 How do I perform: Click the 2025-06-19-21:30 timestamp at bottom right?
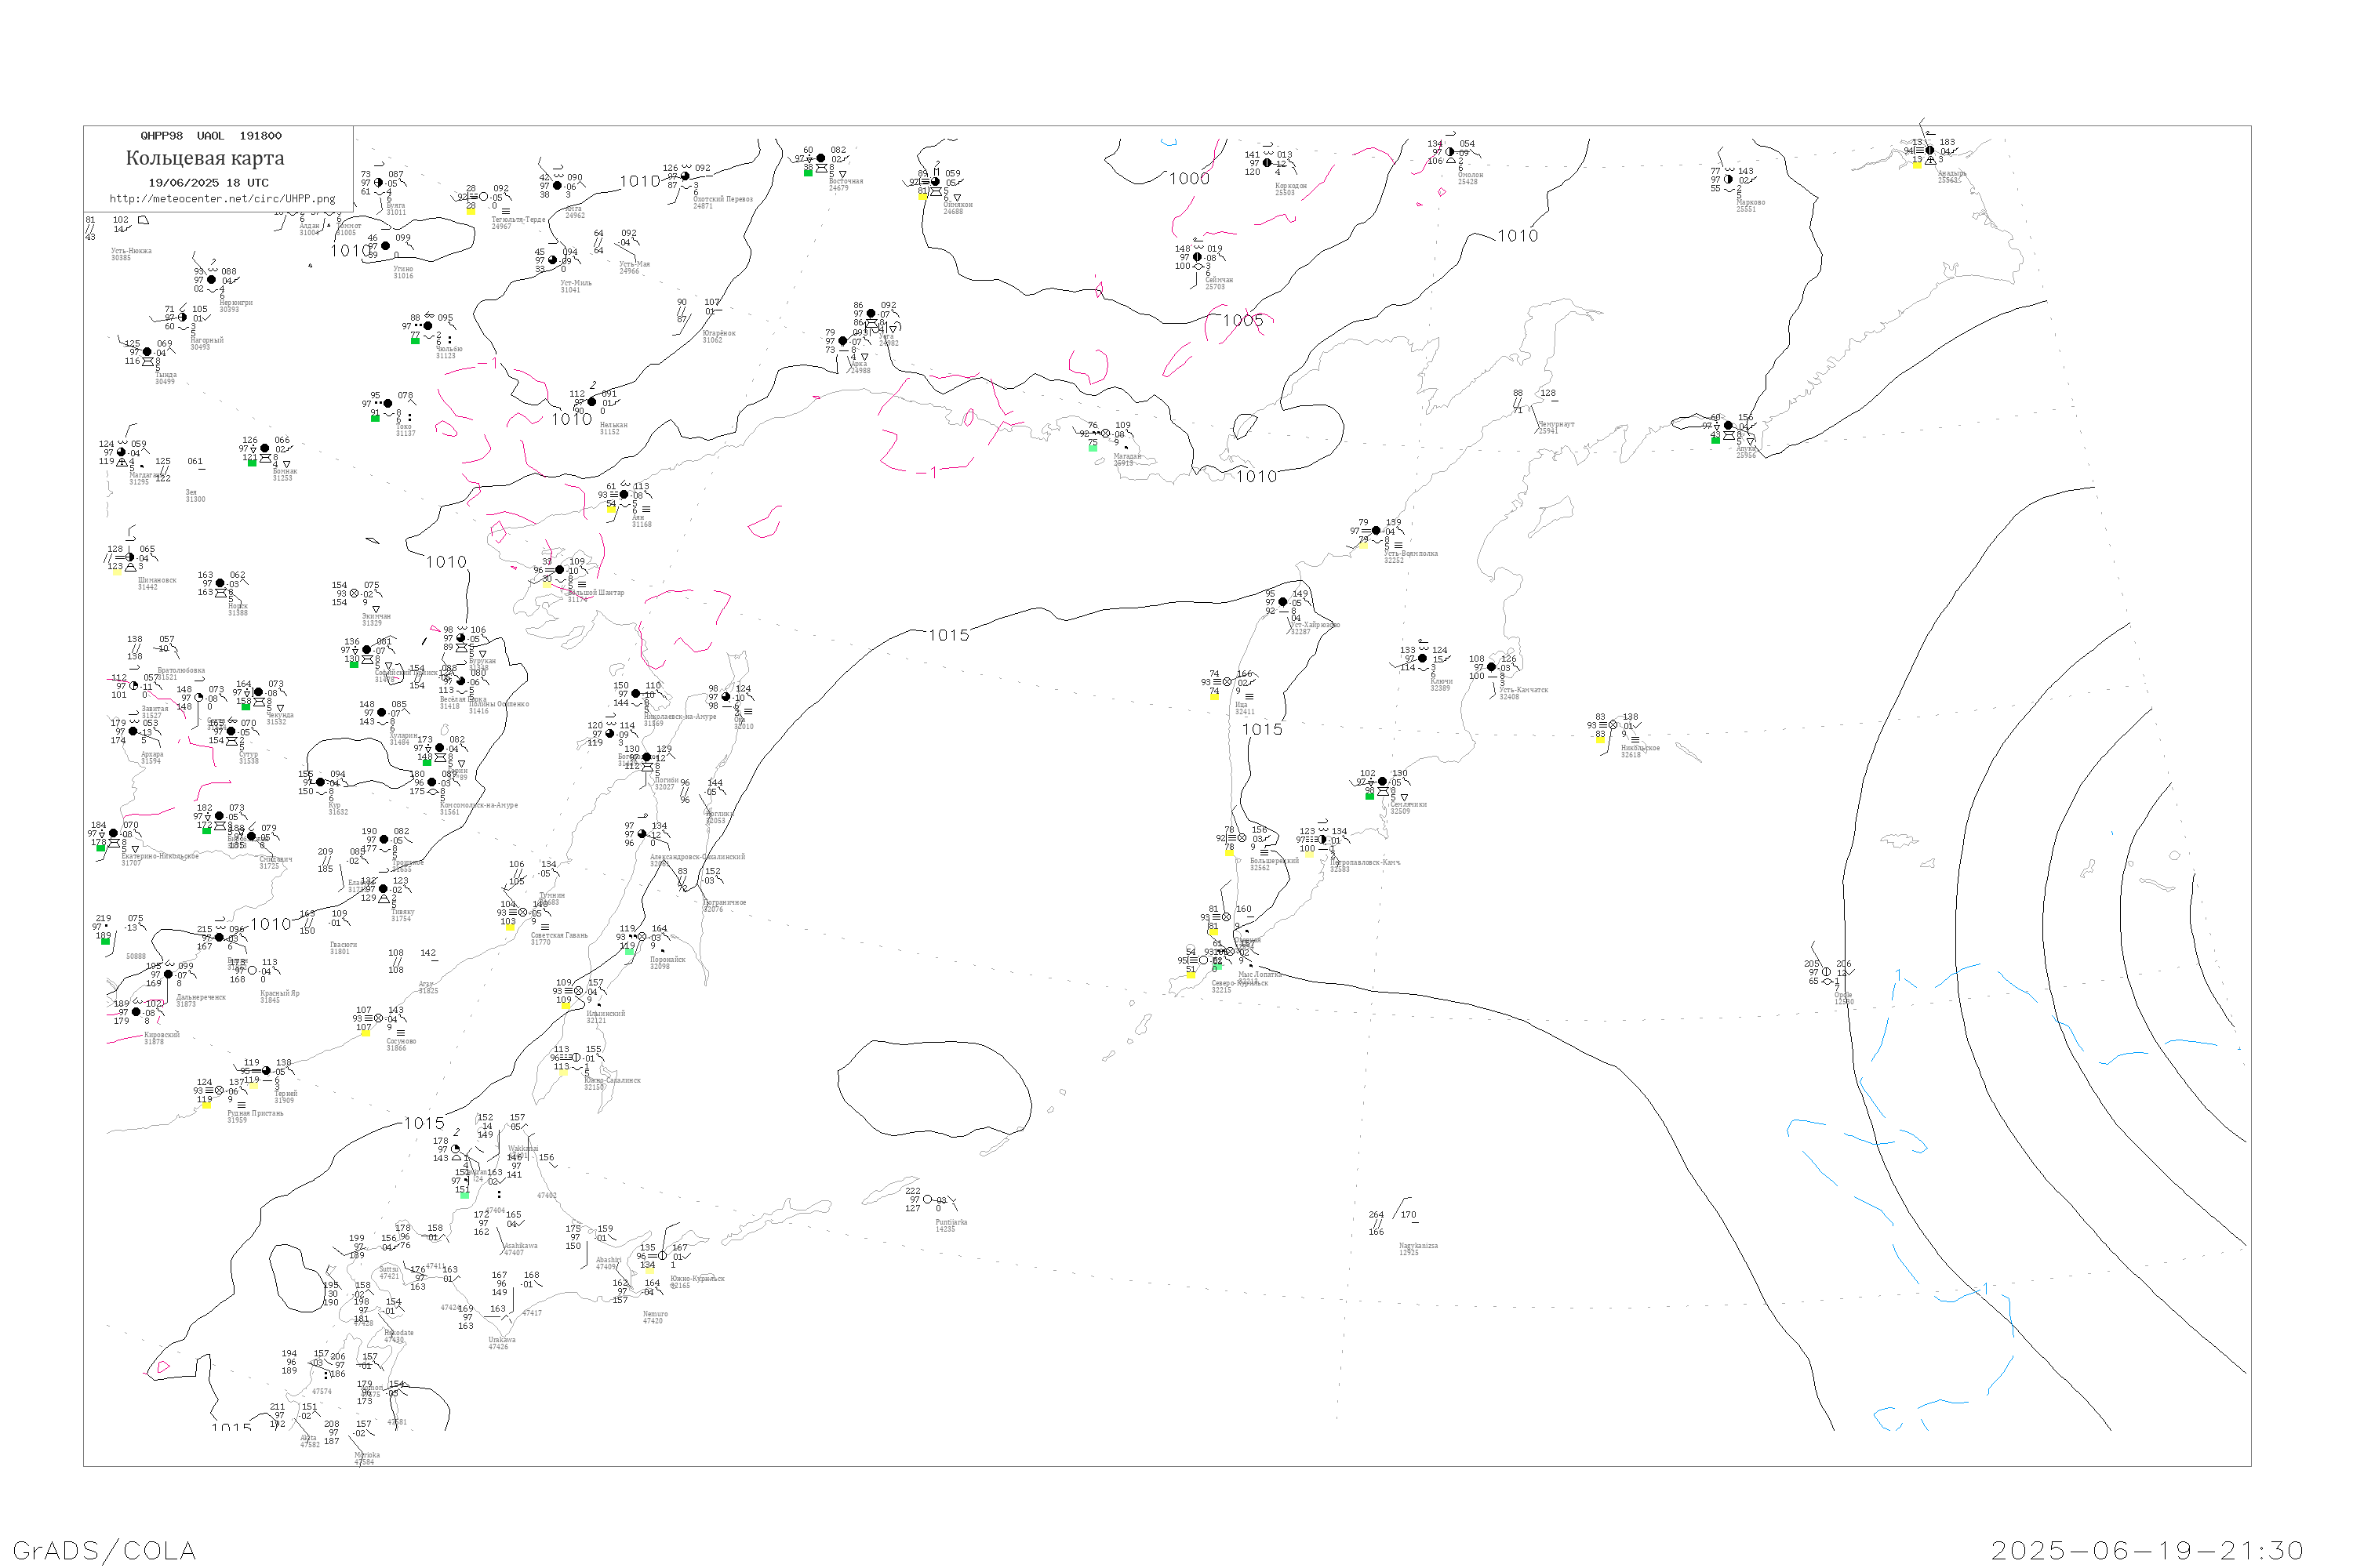coord(2147,1550)
